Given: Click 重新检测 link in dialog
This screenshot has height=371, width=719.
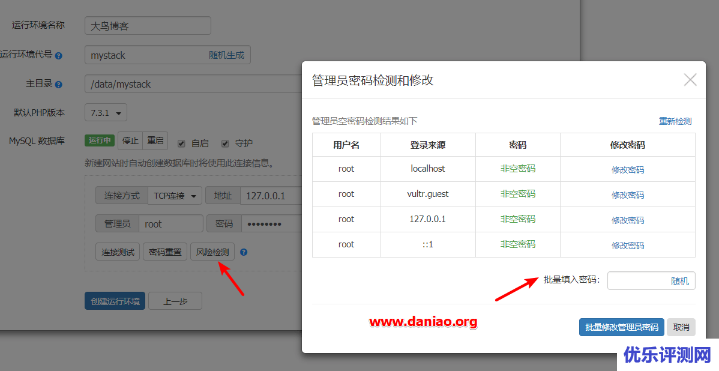Looking at the screenshot, I should tap(675, 121).
